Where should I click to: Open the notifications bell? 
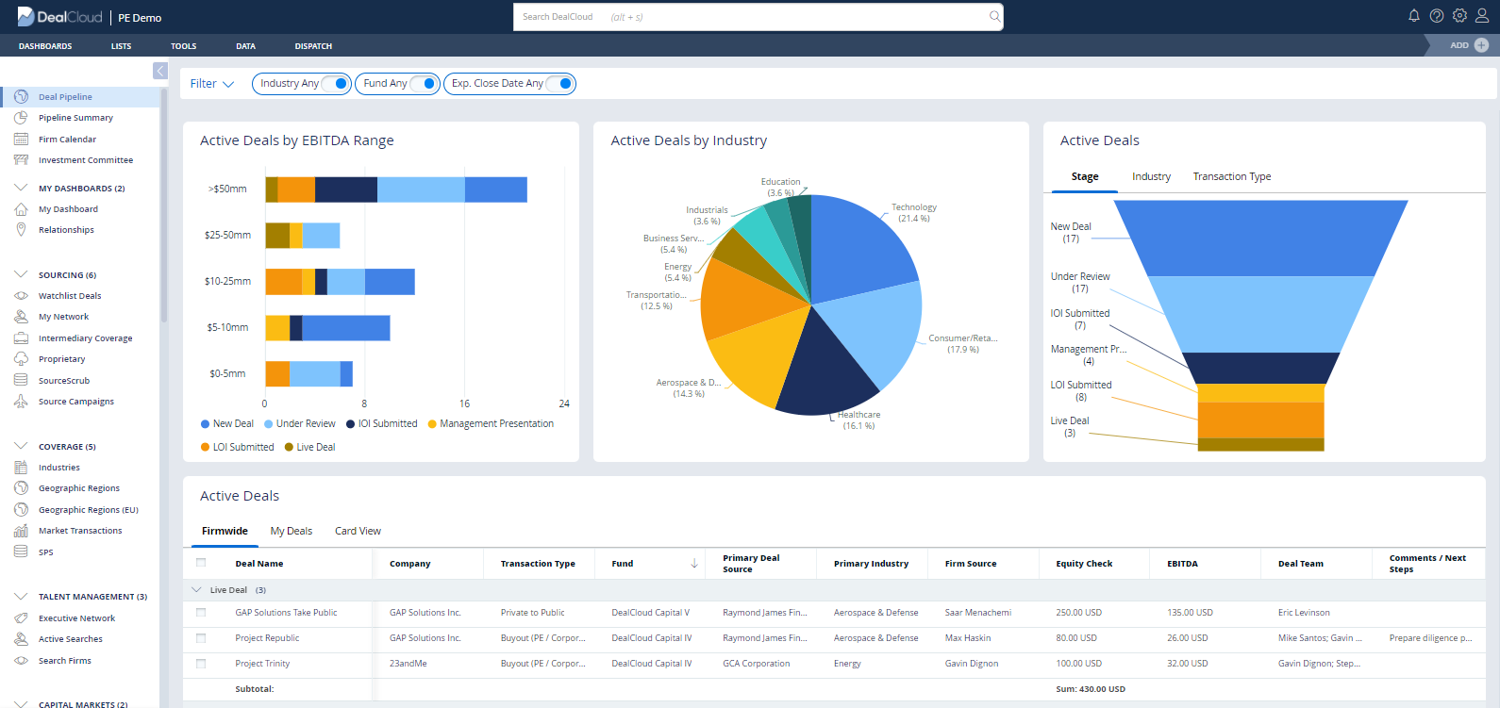(x=1413, y=16)
